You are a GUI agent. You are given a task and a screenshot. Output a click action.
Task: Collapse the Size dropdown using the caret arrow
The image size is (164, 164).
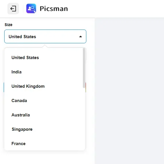pyautogui.click(x=81, y=37)
